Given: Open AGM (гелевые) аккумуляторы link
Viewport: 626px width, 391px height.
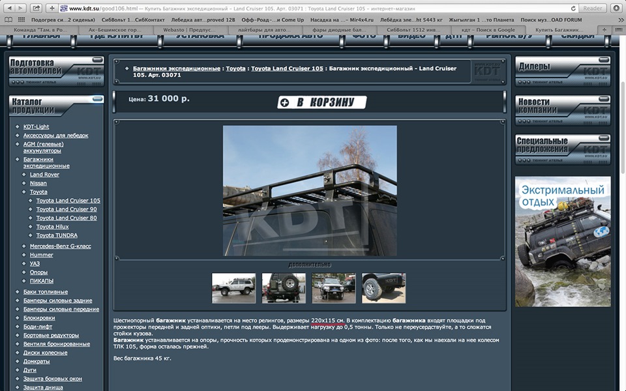Looking at the screenshot, I should point(43,147).
